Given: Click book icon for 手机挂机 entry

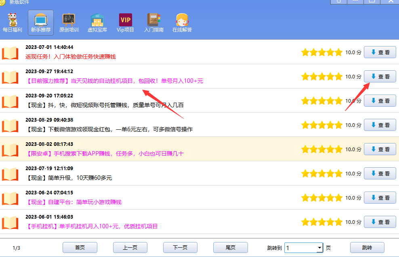Looking at the screenshot, I should click(10, 222).
